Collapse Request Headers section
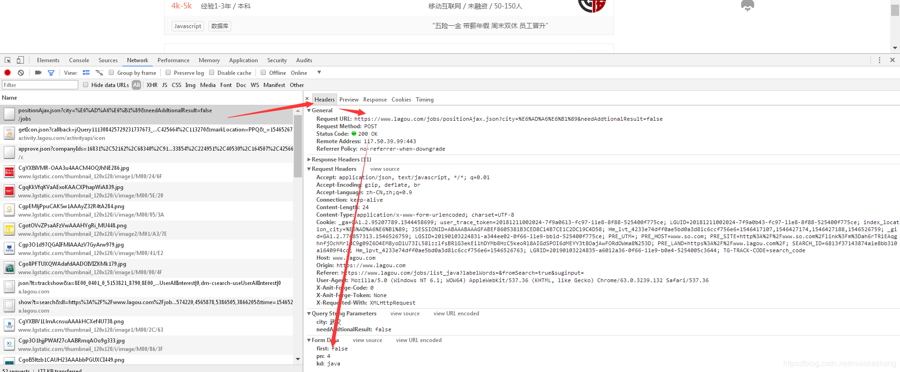This screenshot has width=900, height=372. [309, 169]
